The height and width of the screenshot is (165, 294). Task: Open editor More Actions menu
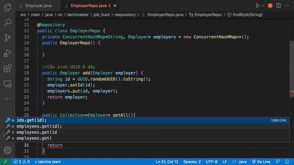287,5
